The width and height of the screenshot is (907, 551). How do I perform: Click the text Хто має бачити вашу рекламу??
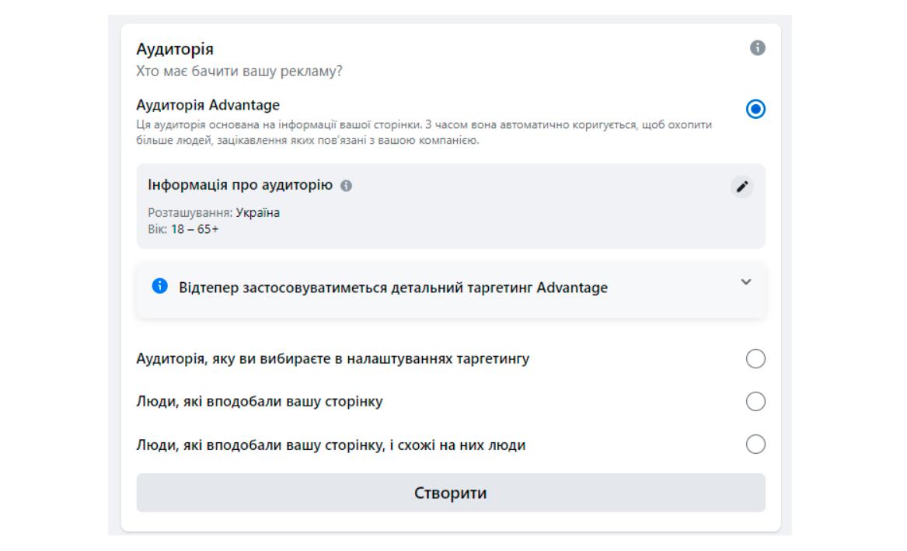pyautogui.click(x=239, y=71)
